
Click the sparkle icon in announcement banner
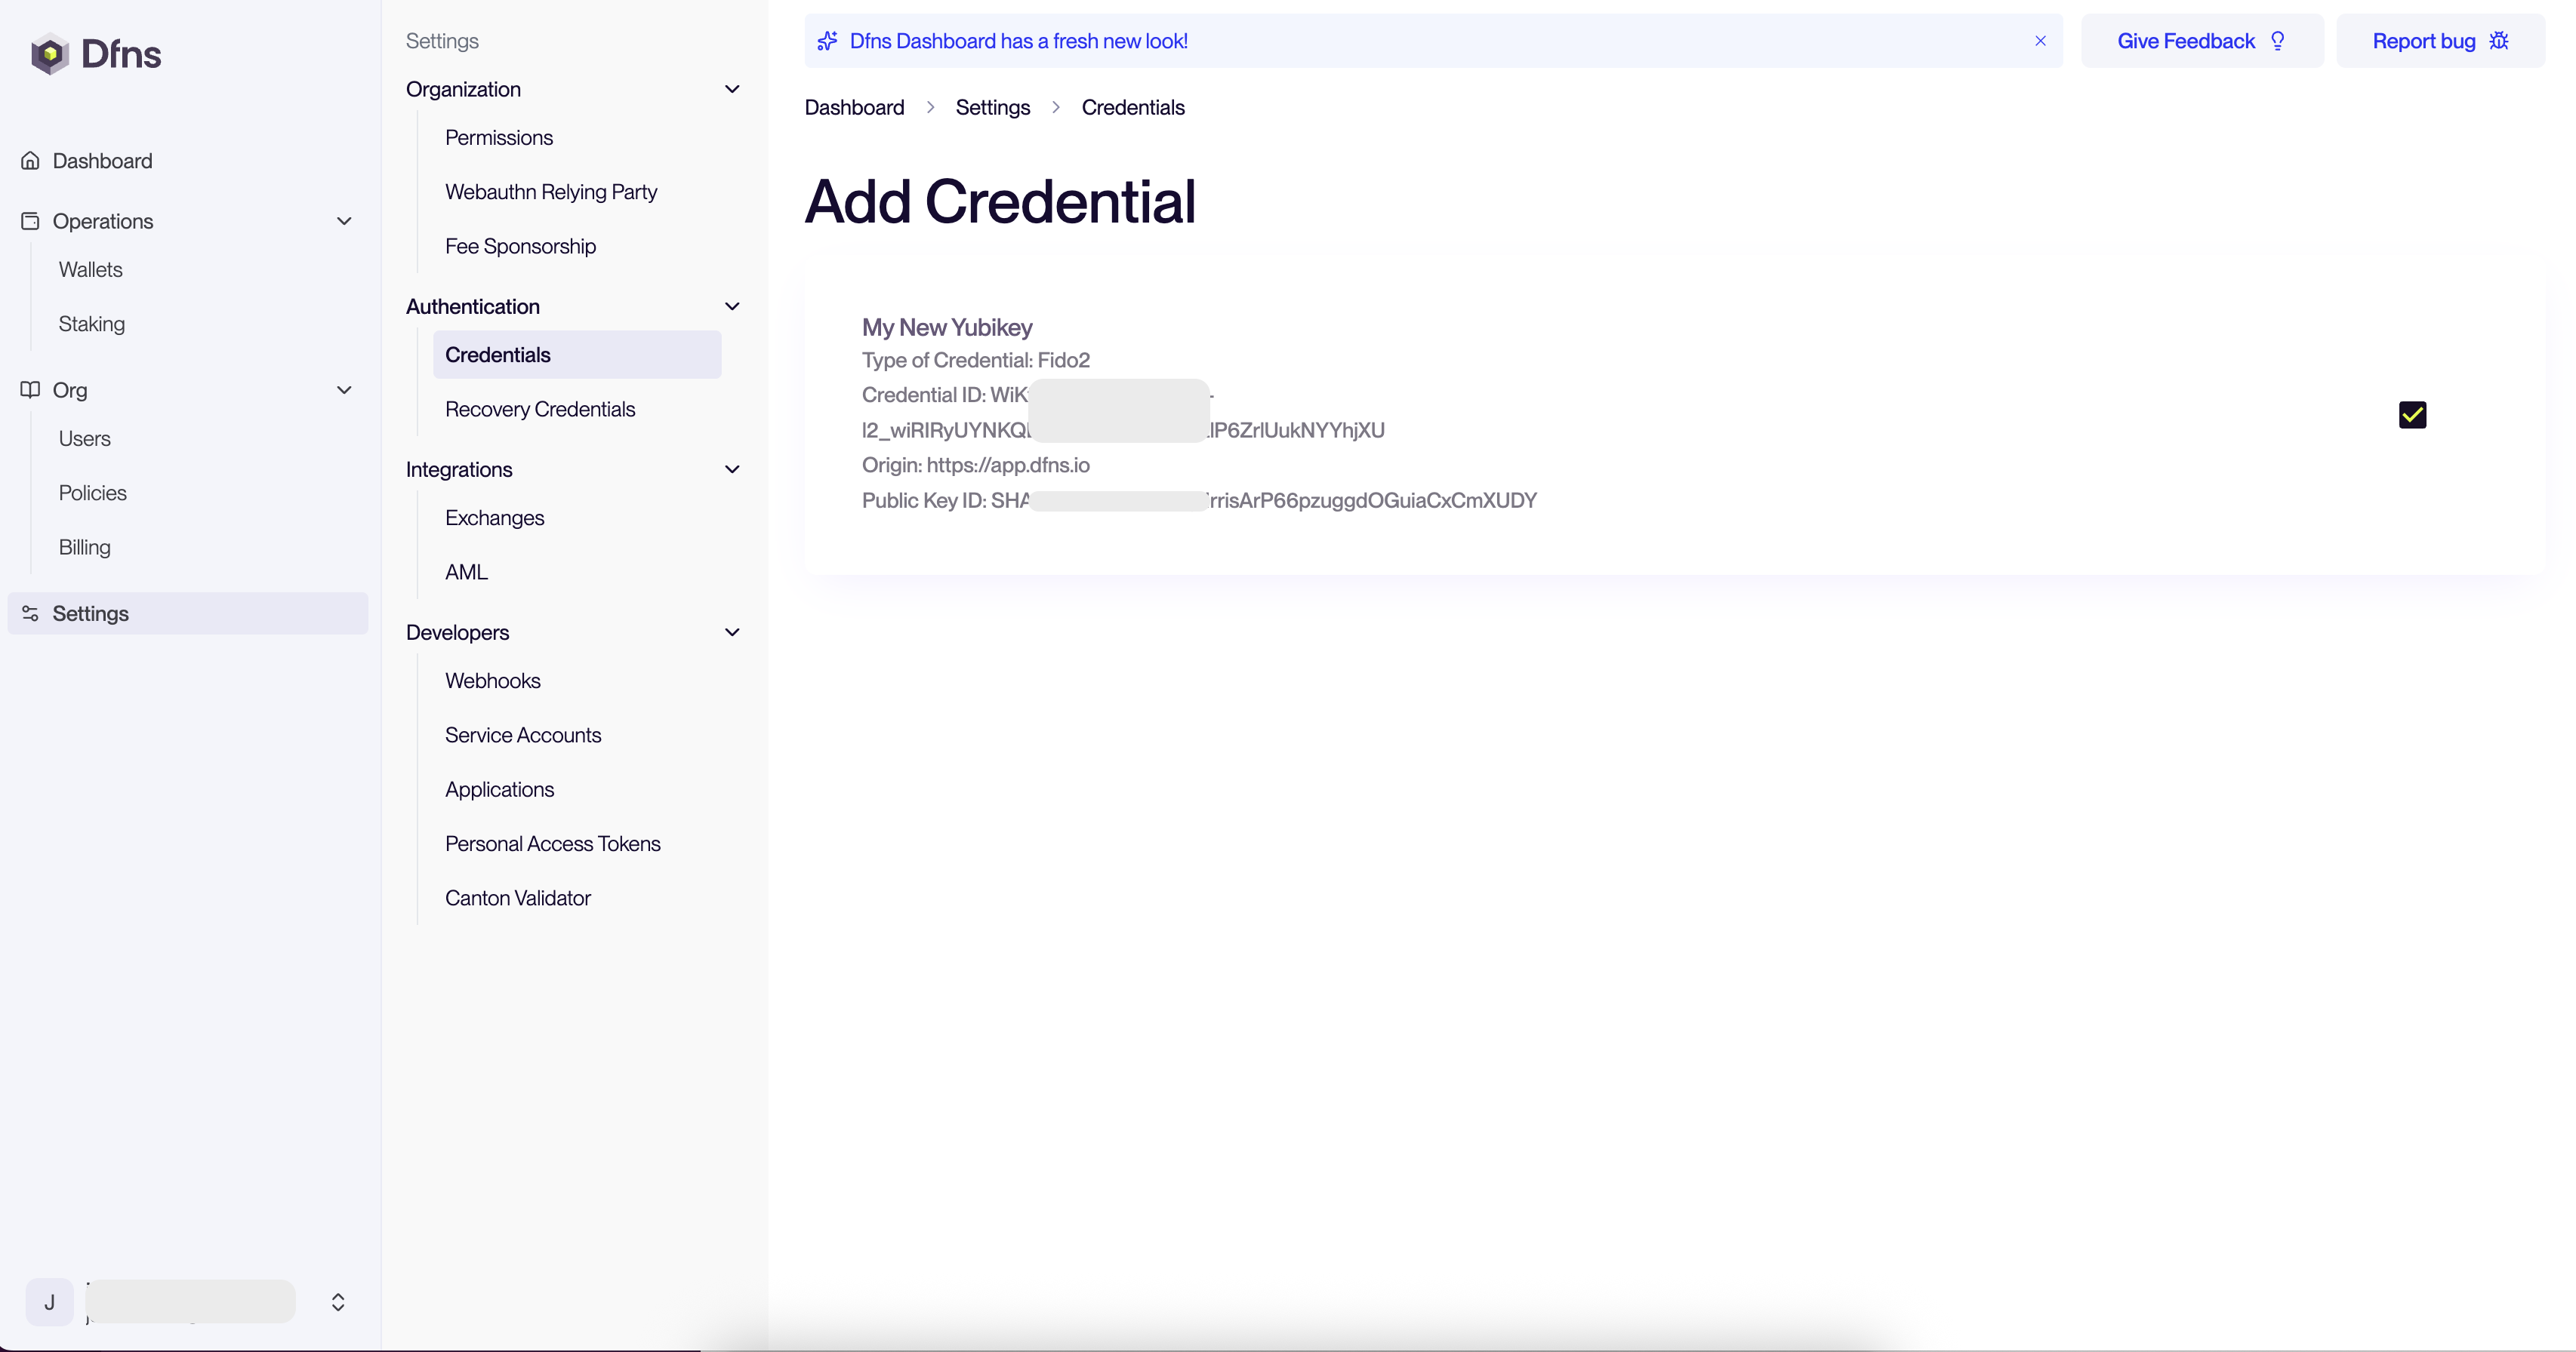coord(827,41)
